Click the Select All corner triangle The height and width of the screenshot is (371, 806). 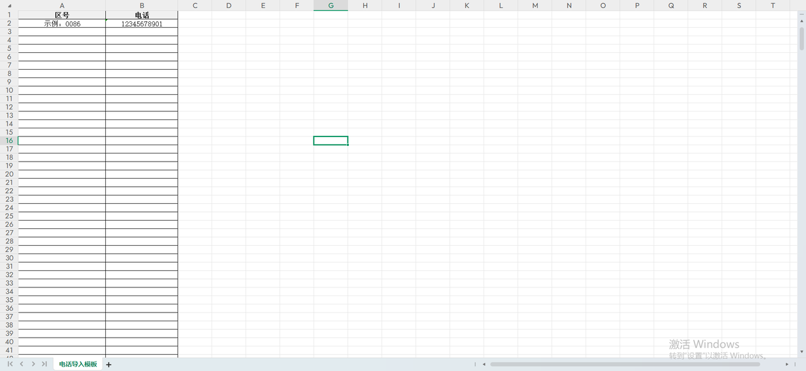9,6
